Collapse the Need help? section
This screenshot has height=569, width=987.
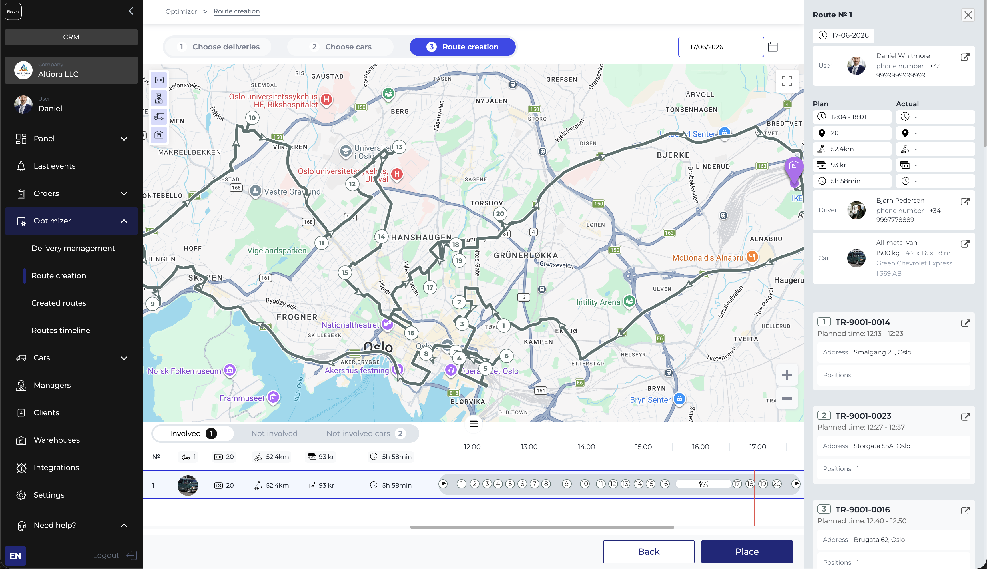pos(71,525)
